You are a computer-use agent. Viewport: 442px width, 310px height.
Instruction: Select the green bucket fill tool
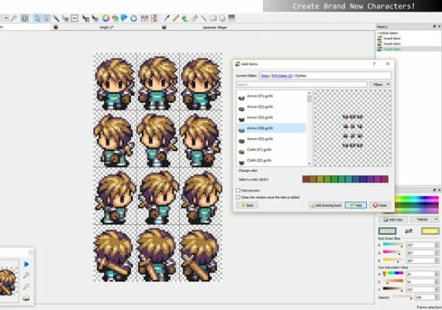tap(185, 19)
